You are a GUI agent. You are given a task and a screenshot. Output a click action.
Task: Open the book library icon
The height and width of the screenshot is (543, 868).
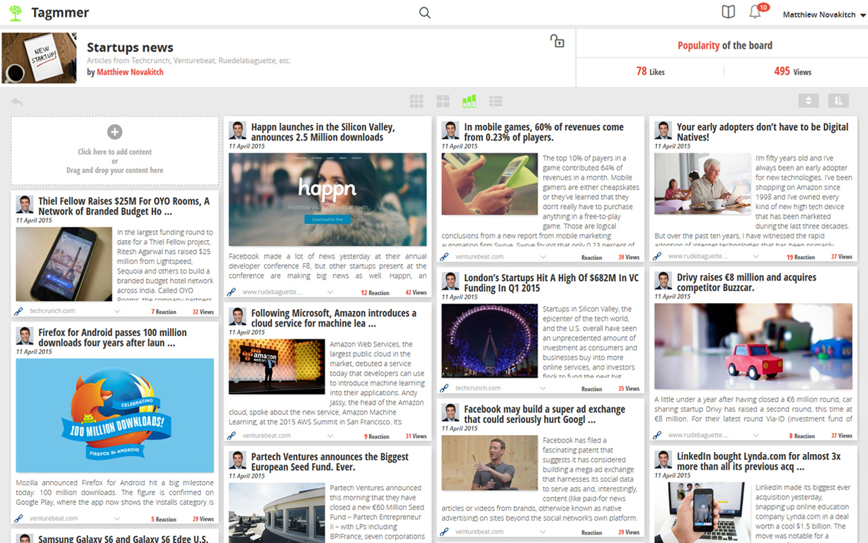tap(728, 12)
